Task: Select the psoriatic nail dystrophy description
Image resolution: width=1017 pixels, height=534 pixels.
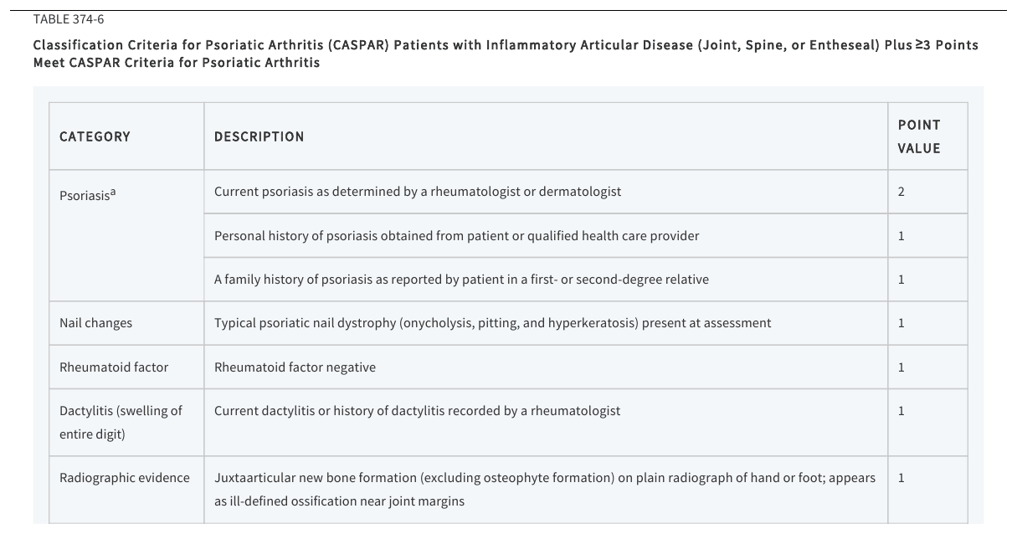Action: pyautogui.click(x=492, y=323)
